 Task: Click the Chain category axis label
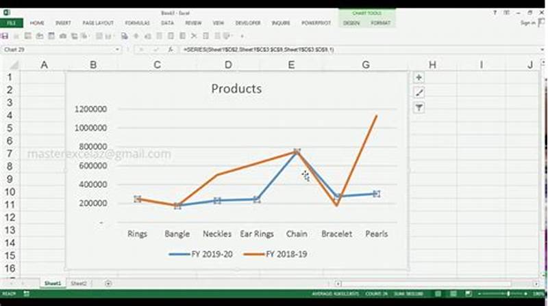pos(297,234)
